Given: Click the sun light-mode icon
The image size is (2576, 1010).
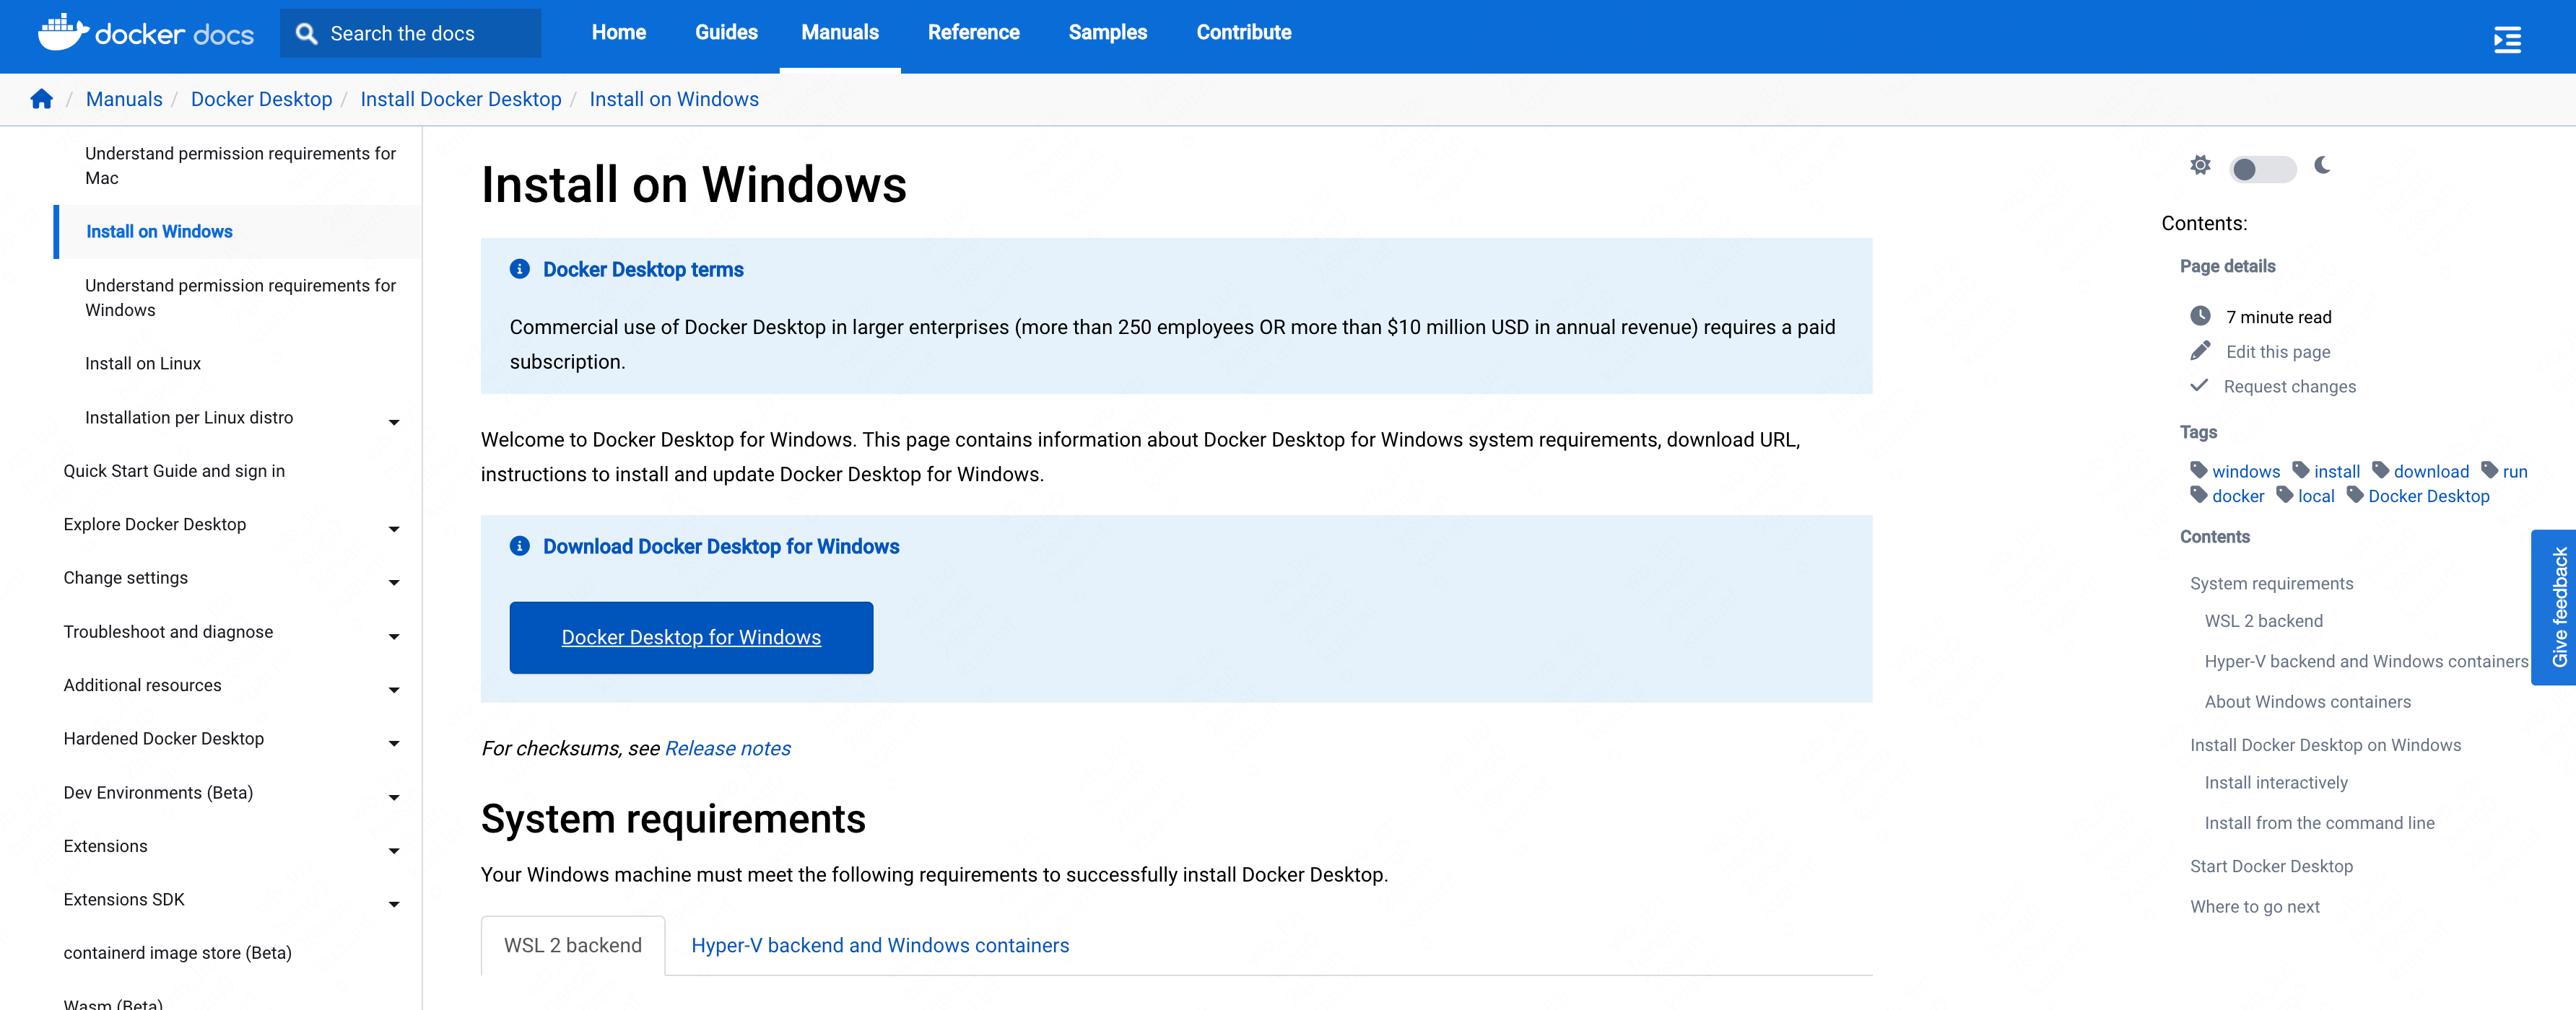Looking at the screenshot, I should (x=2200, y=166).
